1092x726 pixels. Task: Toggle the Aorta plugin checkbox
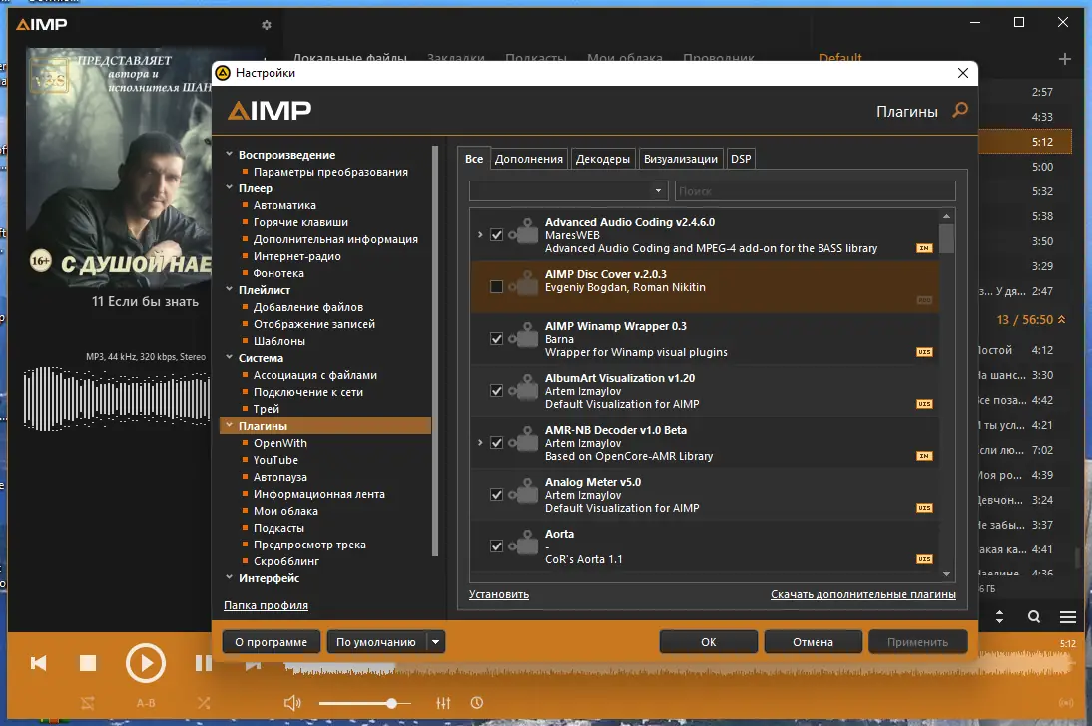click(496, 546)
